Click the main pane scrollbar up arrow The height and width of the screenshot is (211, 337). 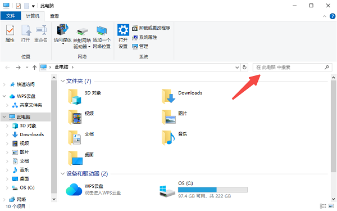click(x=333, y=78)
